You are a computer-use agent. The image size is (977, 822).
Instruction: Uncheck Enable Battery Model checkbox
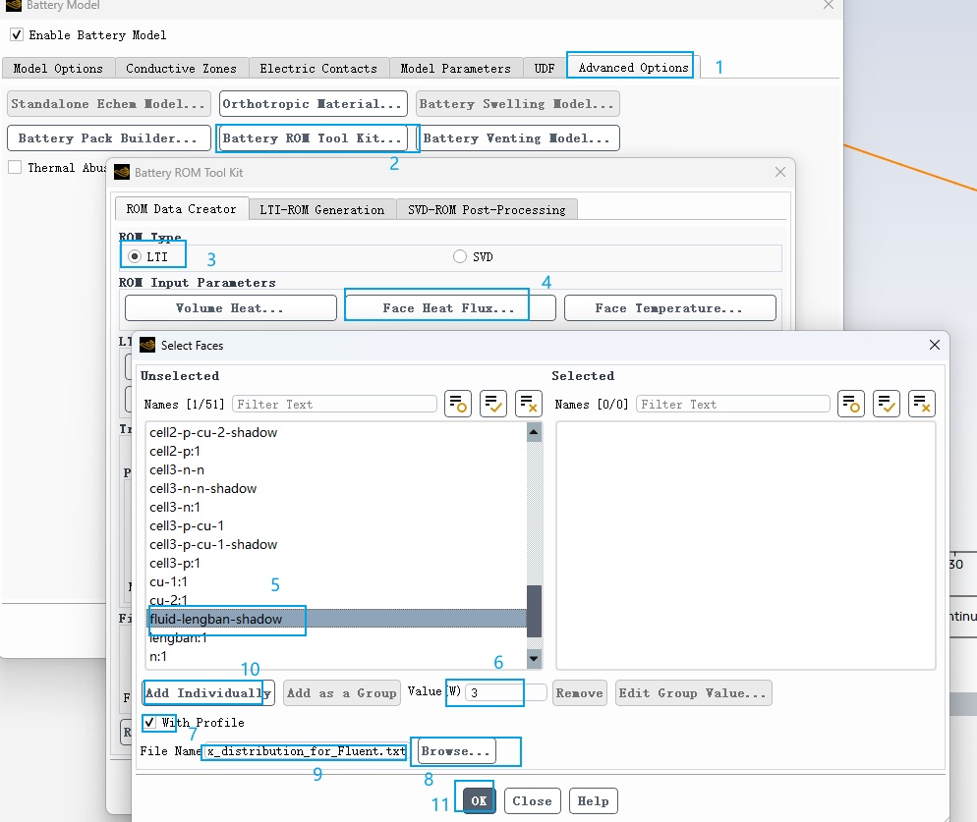coord(17,35)
